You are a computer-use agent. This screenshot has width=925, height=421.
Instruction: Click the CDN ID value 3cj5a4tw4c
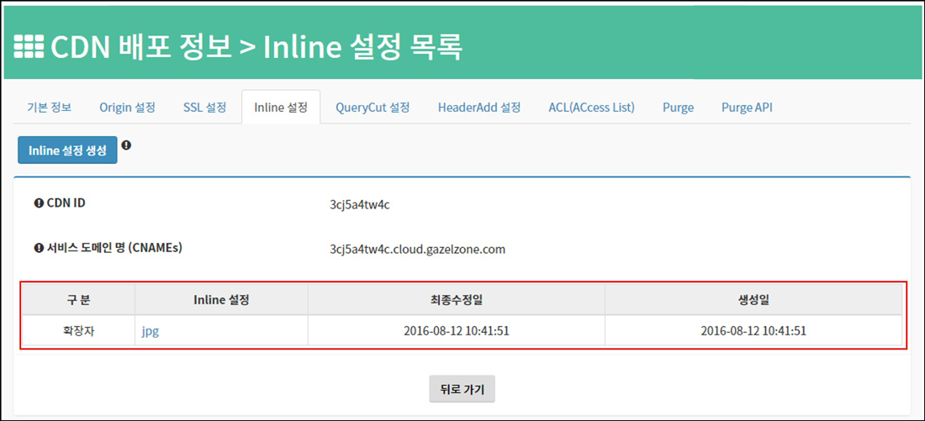pyautogui.click(x=360, y=205)
